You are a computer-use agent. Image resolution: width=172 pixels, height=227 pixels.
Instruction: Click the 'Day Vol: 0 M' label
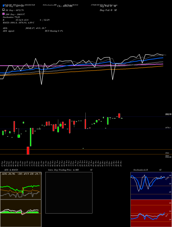coord(108,10)
